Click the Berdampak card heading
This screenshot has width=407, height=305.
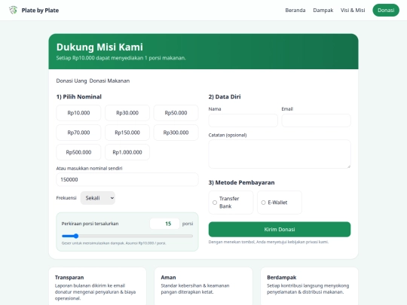coord(282,277)
